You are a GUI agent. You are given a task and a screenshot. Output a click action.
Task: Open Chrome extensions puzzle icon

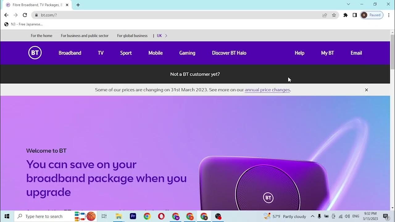(x=345, y=15)
